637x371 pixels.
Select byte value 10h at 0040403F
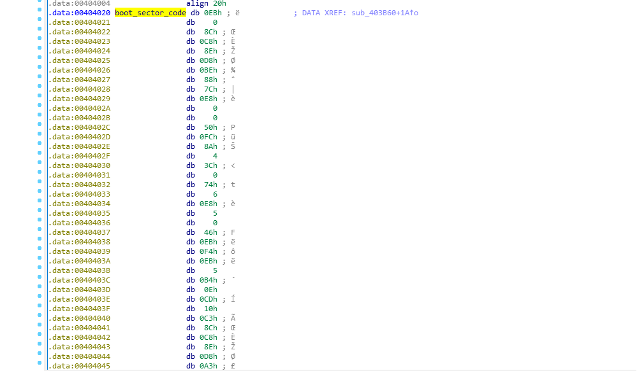tap(210, 309)
